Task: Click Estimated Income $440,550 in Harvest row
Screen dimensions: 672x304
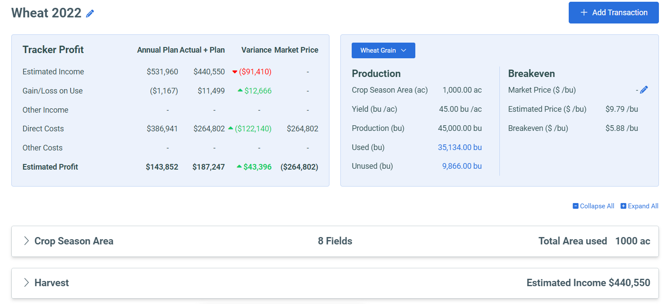Action: pyautogui.click(x=588, y=283)
